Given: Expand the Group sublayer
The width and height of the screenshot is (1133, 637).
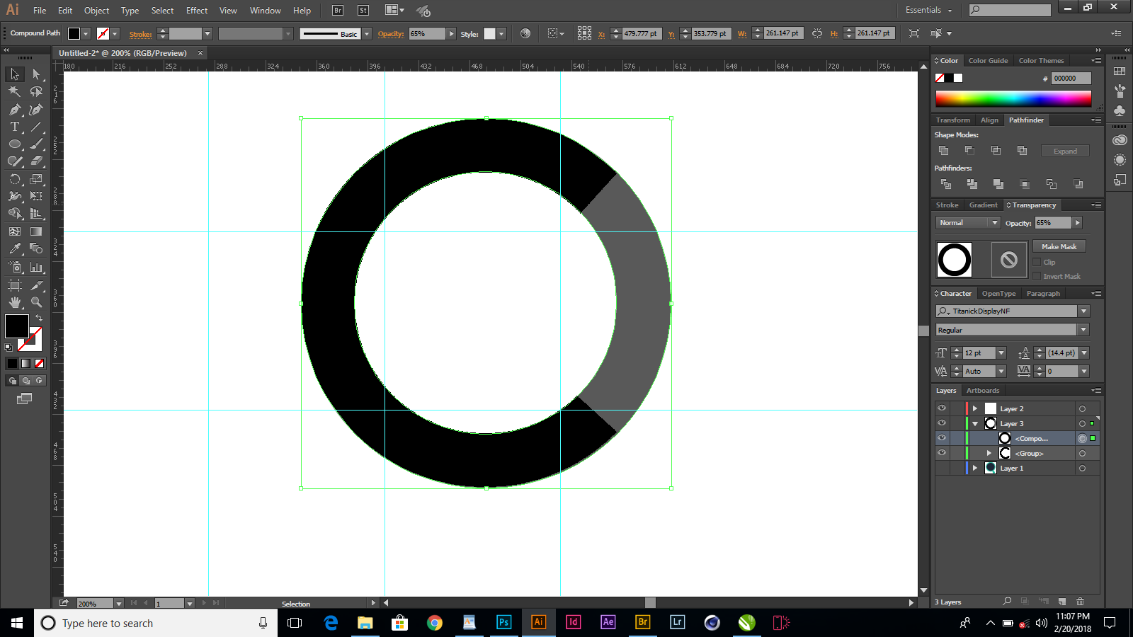Looking at the screenshot, I should (989, 453).
